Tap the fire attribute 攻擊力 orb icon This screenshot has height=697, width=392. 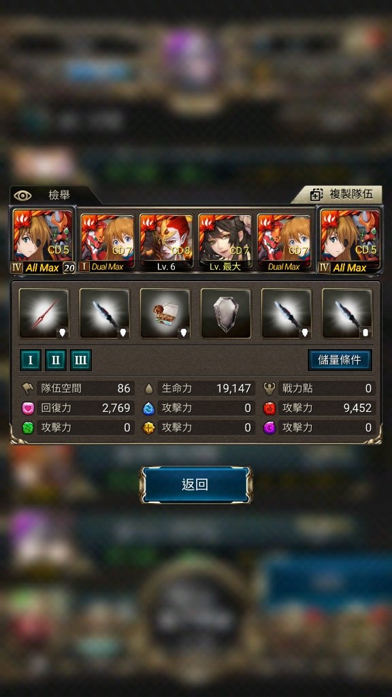point(269,408)
